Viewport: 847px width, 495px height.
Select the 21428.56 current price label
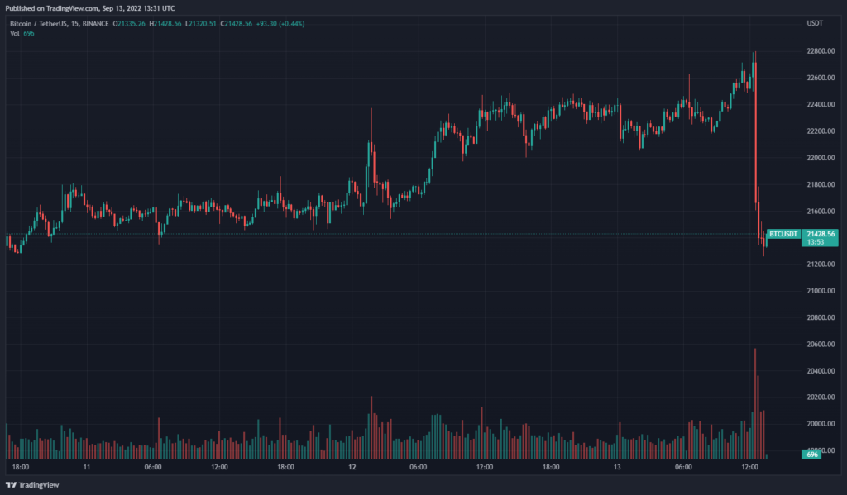click(821, 235)
